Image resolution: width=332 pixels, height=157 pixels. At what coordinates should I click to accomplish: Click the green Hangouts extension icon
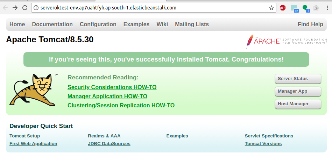[305, 8]
